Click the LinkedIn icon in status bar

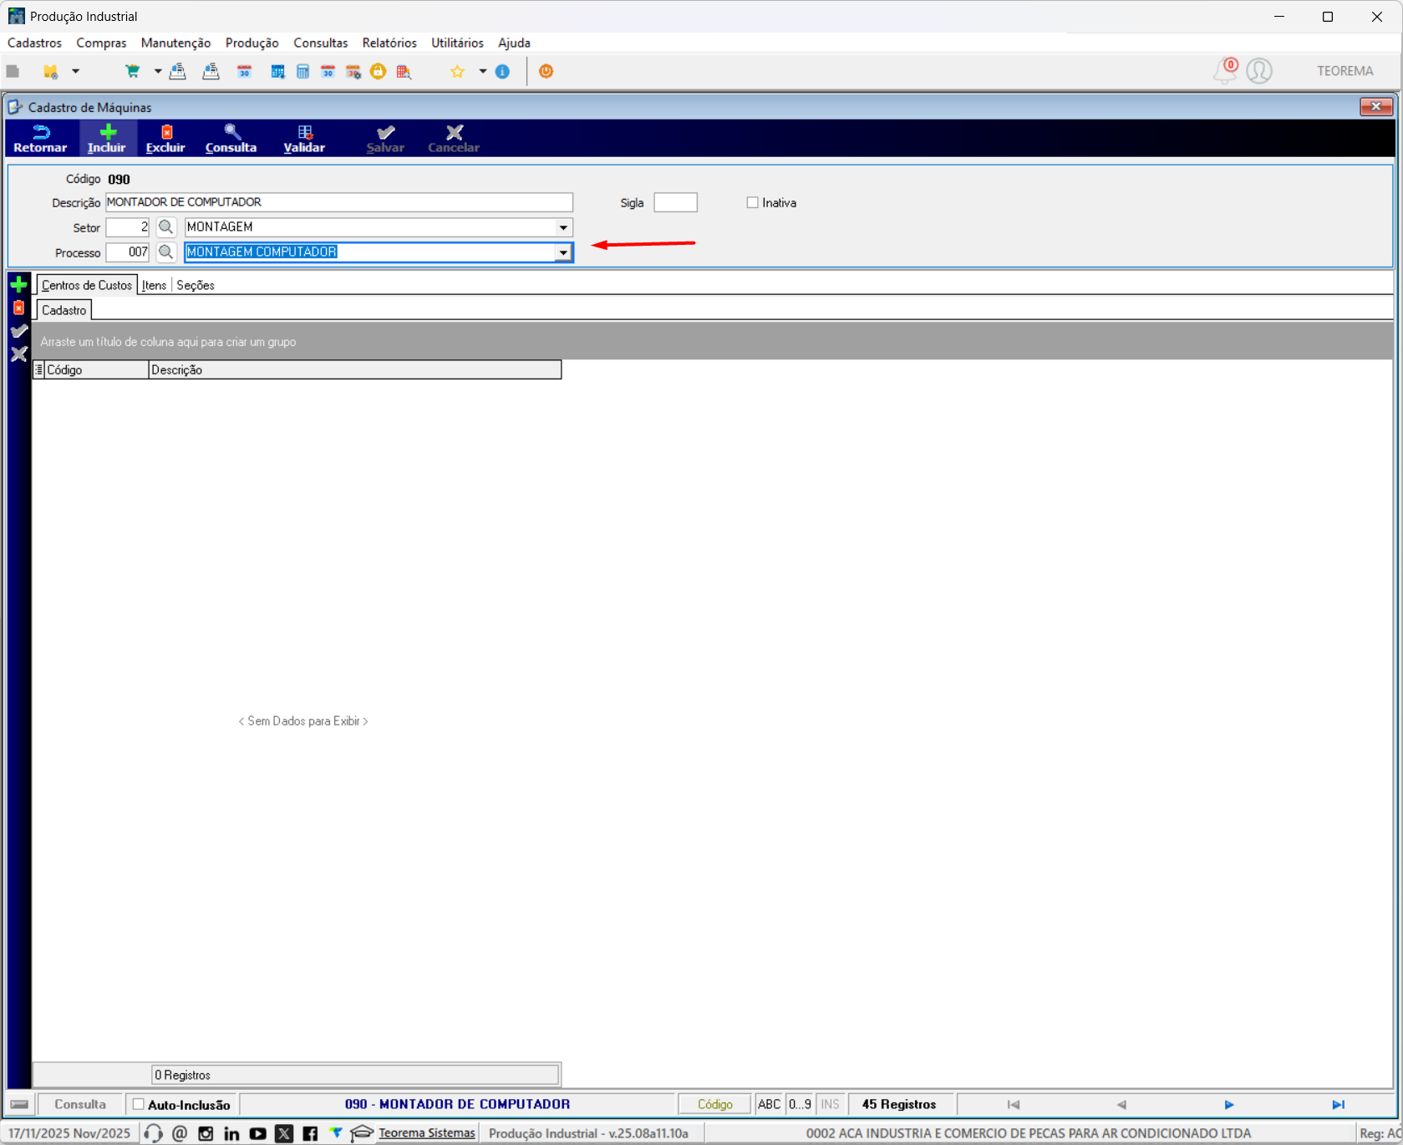tap(231, 1133)
